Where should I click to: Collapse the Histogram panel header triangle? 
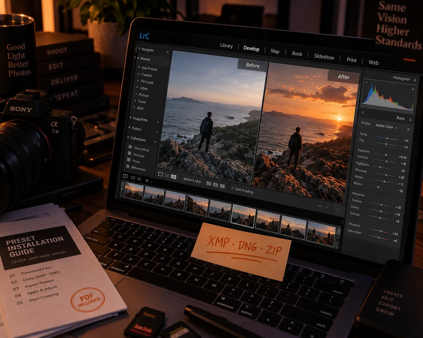(x=415, y=80)
